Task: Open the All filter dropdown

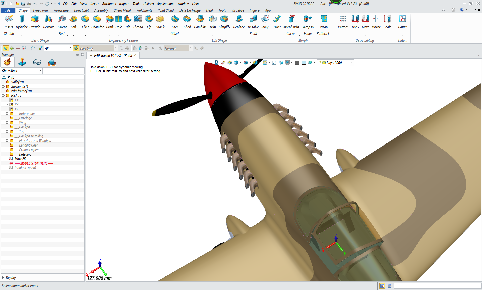Action: [71, 48]
